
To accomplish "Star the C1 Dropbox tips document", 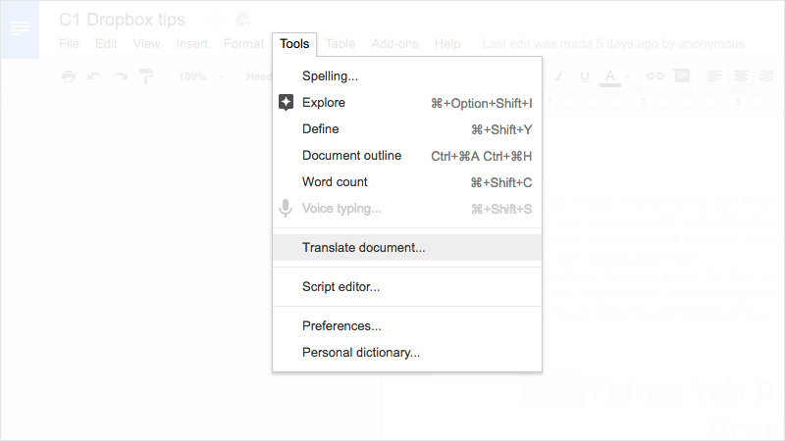I will coord(215,20).
